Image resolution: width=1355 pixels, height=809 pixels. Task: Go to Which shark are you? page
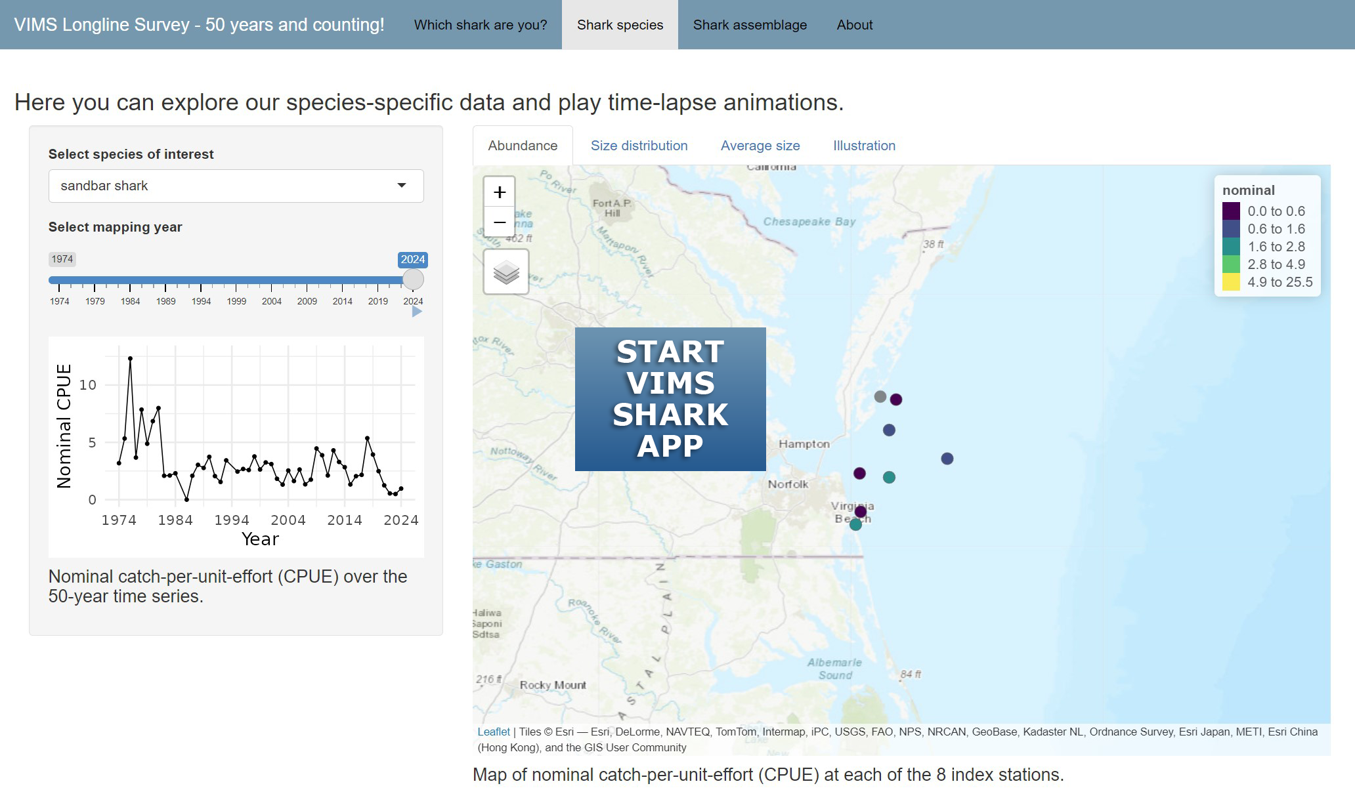(480, 25)
